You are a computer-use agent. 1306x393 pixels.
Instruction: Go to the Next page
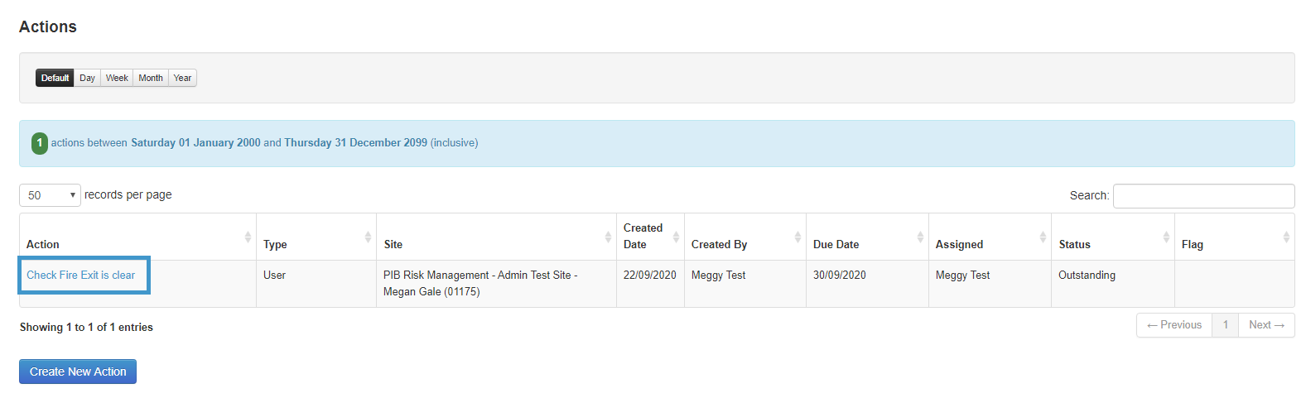click(1266, 325)
